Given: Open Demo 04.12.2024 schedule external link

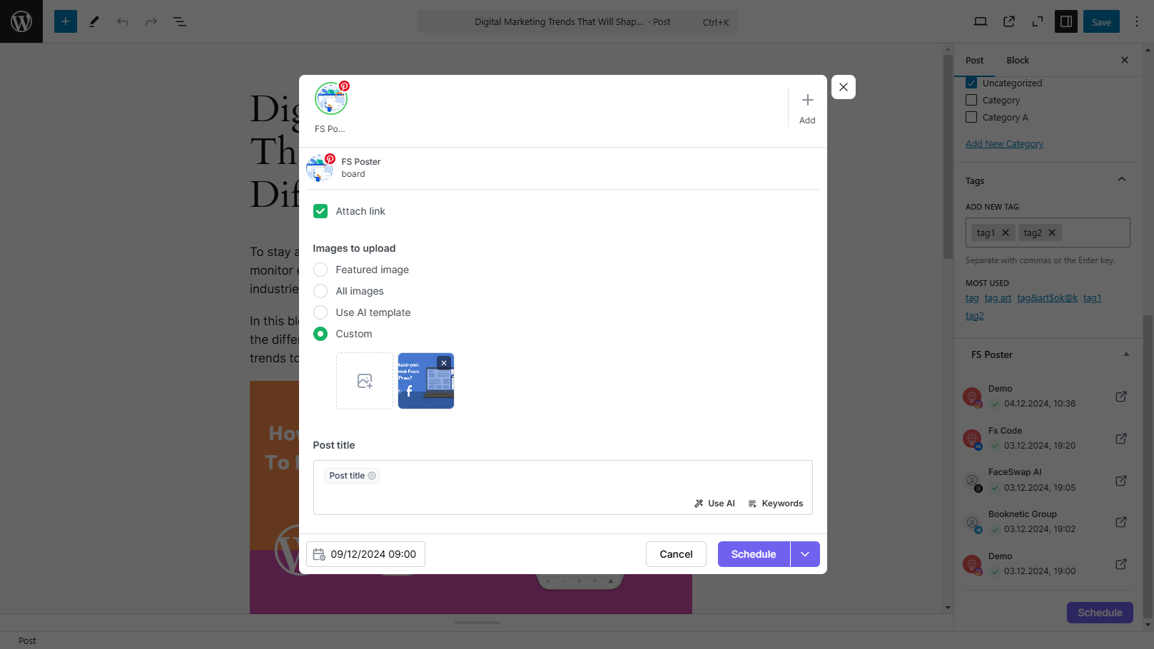Looking at the screenshot, I should click(x=1121, y=397).
